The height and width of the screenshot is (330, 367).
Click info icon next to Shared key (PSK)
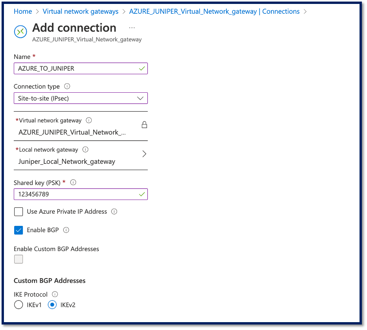73,183
